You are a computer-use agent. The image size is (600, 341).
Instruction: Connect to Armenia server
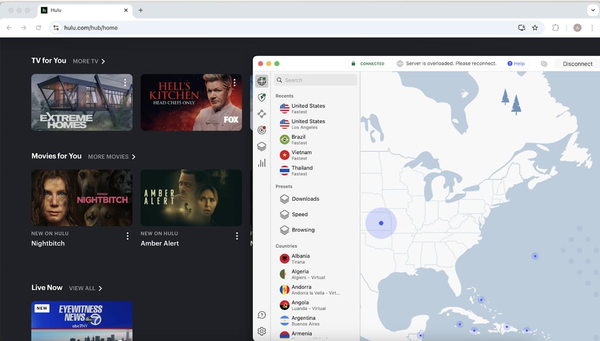tap(316, 335)
